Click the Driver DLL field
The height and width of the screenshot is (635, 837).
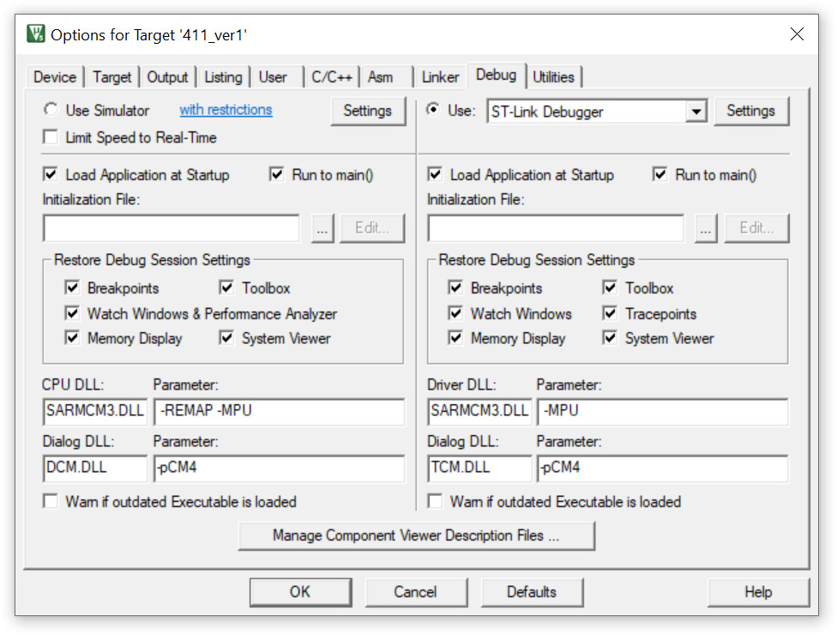click(479, 411)
